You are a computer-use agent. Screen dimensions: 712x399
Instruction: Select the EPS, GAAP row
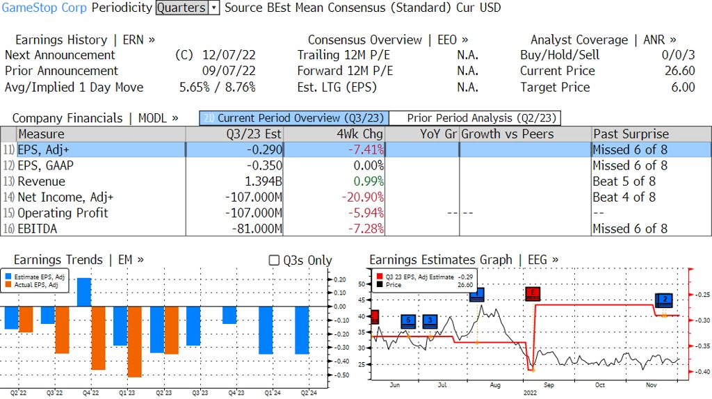click(356, 165)
